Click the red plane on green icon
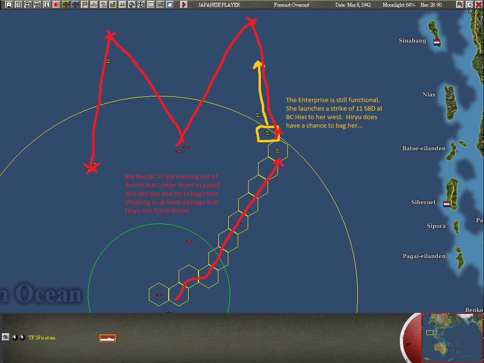 [65, 5]
